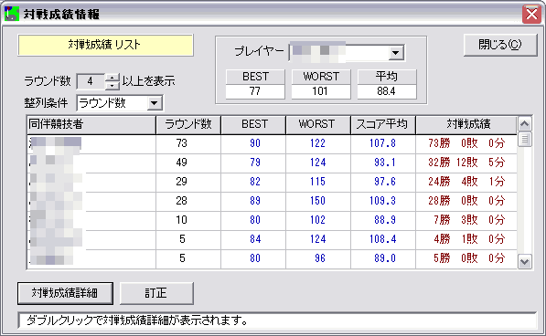The width and height of the screenshot is (546, 336).
Task: Click score average 107.8 cell
Action: click(382, 143)
